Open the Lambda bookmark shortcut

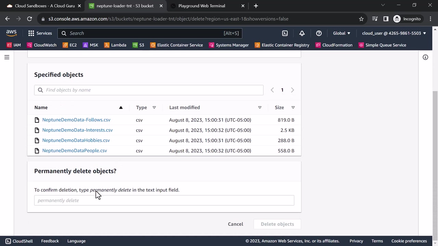pos(115,45)
